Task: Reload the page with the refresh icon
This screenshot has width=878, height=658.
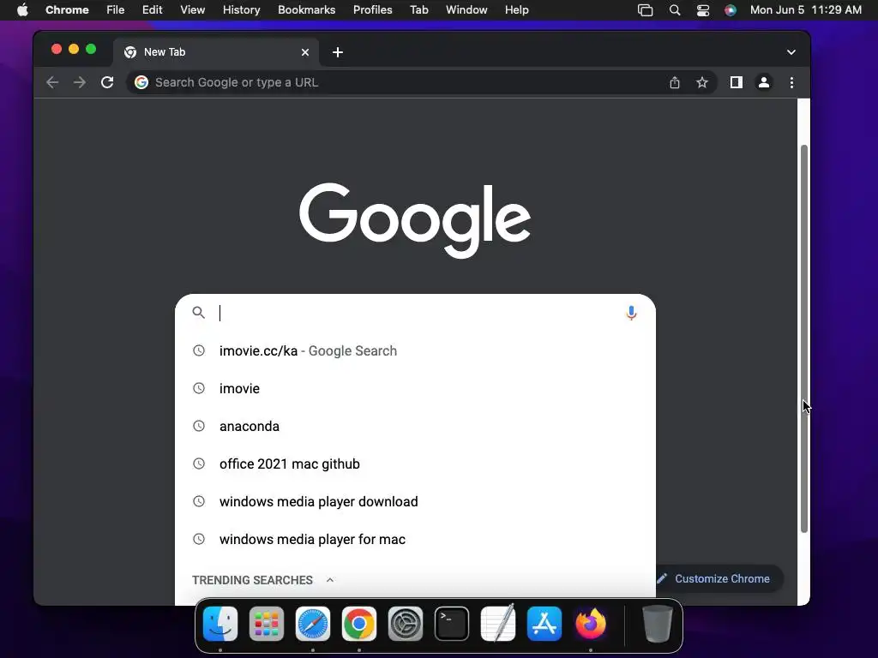Action: [107, 83]
